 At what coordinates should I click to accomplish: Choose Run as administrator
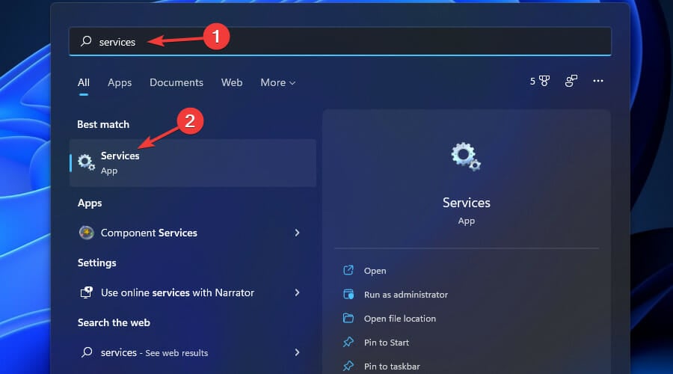point(405,295)
